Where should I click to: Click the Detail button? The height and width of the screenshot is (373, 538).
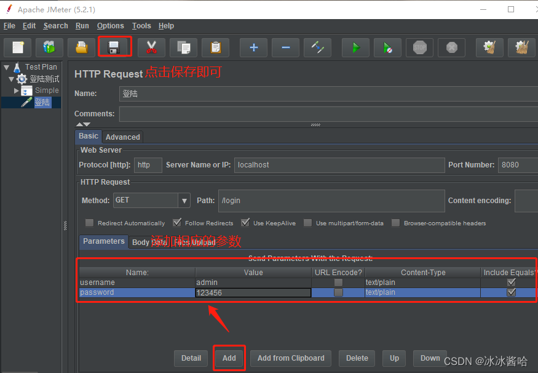point(191,358)
